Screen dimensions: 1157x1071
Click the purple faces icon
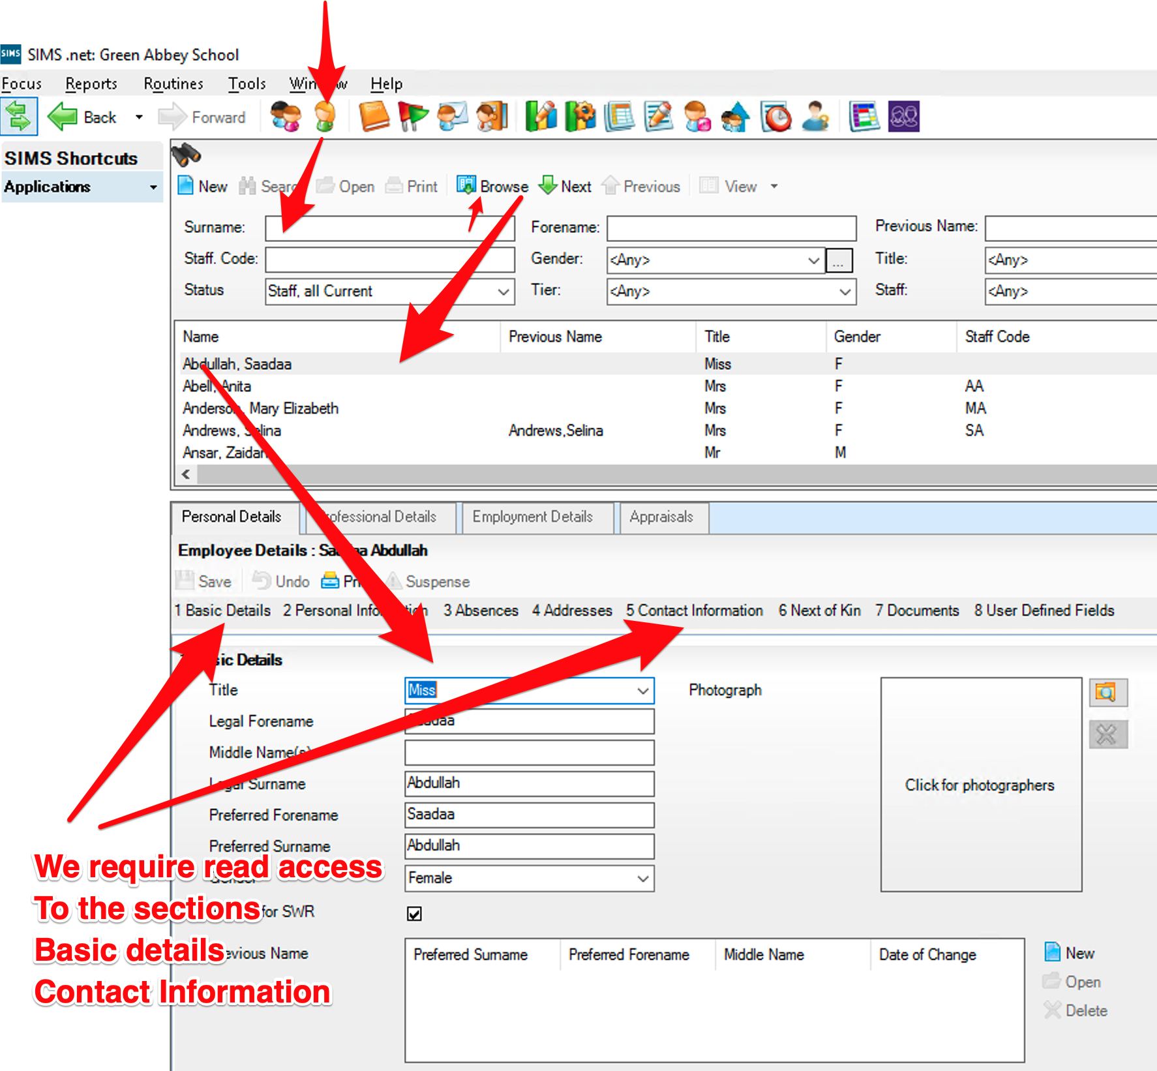[904, 117]
